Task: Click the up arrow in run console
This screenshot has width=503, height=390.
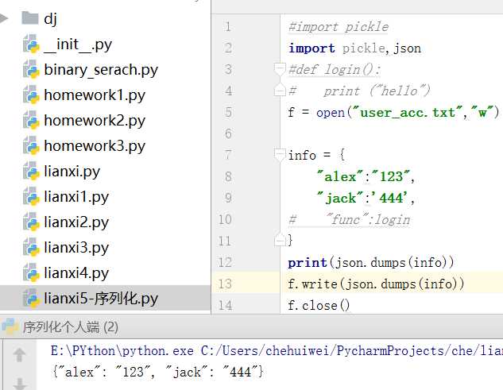Action: pyautogui.click(x=20, y=355)
